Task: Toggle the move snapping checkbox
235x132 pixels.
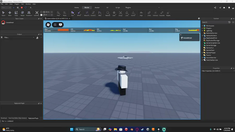Action: click(x=41, y=12)
